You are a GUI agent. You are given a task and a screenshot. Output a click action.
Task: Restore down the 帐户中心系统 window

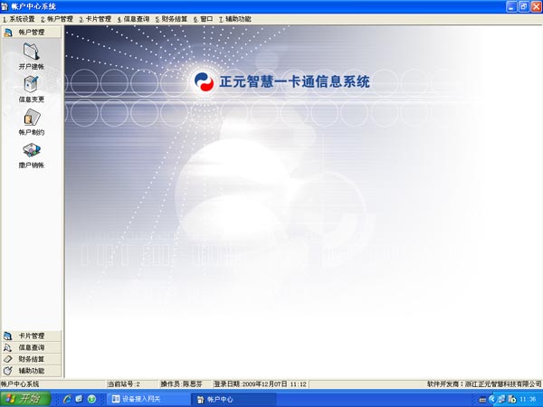(x=523, y=6)
